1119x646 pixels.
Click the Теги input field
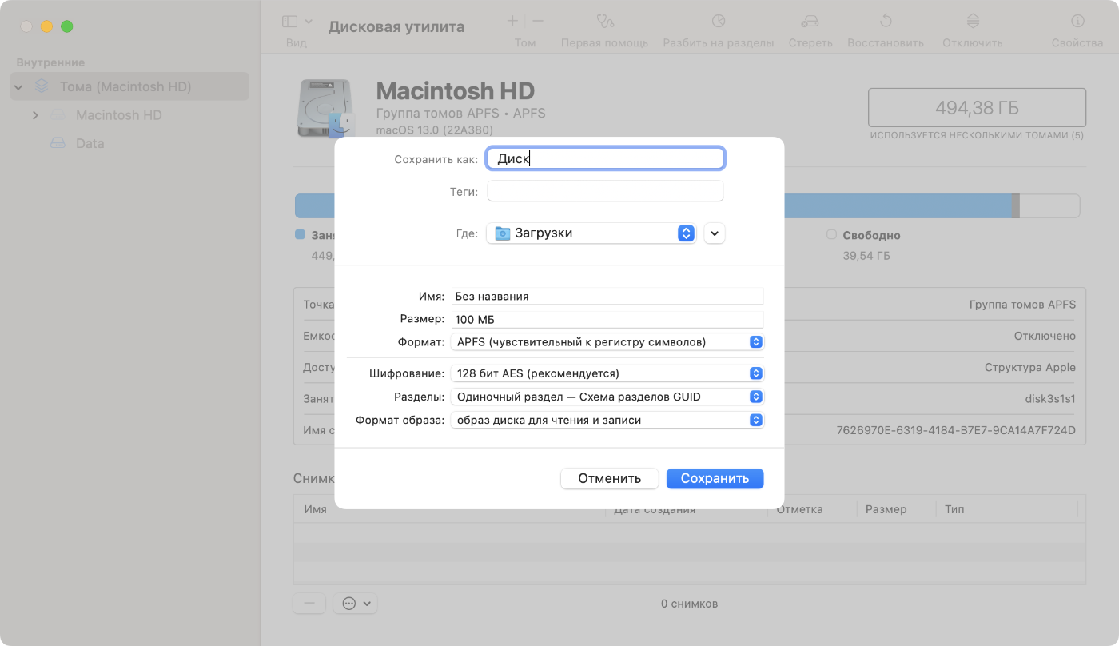(605, 192)
